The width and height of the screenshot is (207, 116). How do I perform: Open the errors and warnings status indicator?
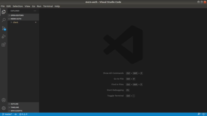[23, 114]
